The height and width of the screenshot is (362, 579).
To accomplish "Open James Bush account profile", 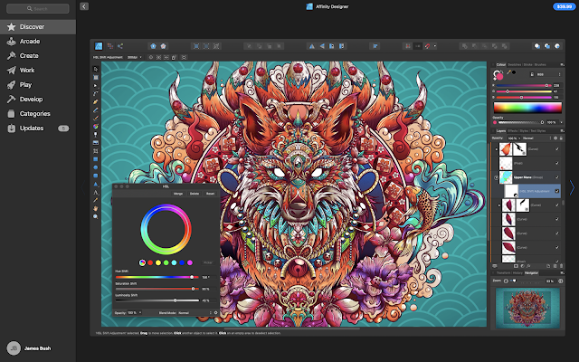I will (30, 348).
